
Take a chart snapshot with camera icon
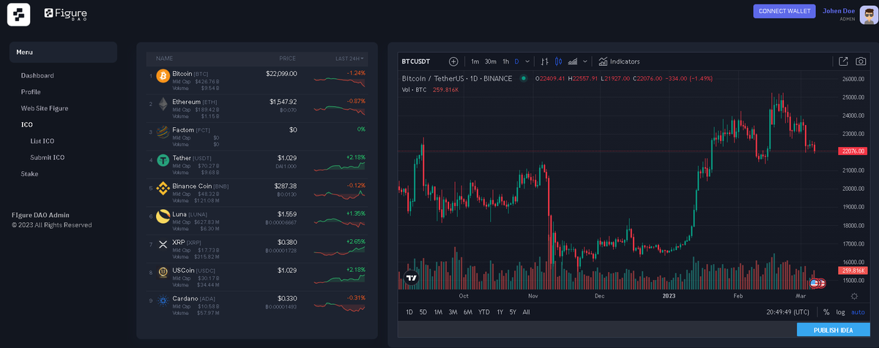click(861, 61)
